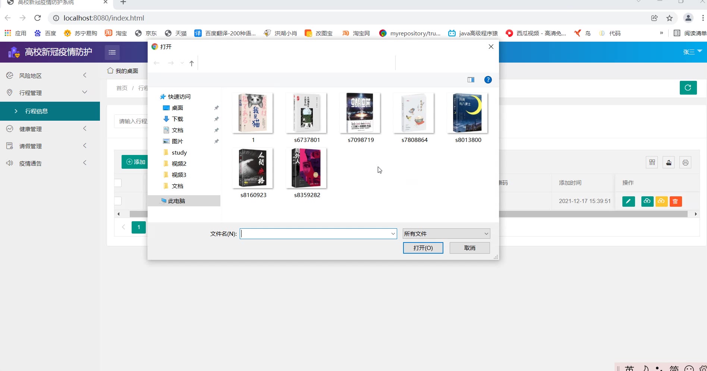Click the back arrow in file dialog
707x371 pixels.
[x=157, y=63]
